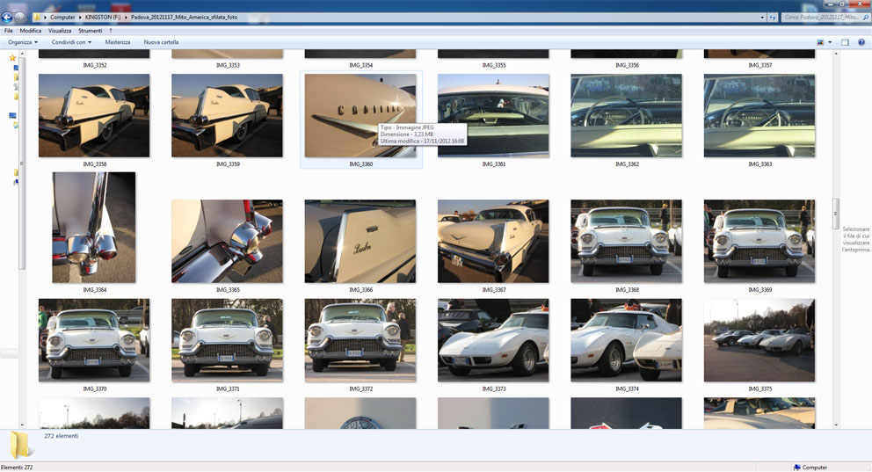Select thumbnail IMG_3371
Image resolution: width=872 pixels, height=472 pixels.
[227, 340]
